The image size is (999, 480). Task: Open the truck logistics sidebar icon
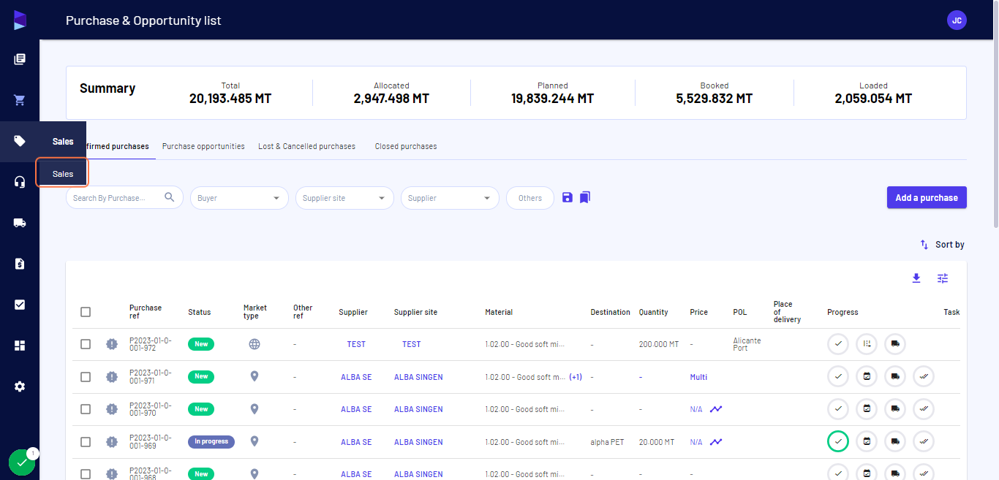[20, 223]
